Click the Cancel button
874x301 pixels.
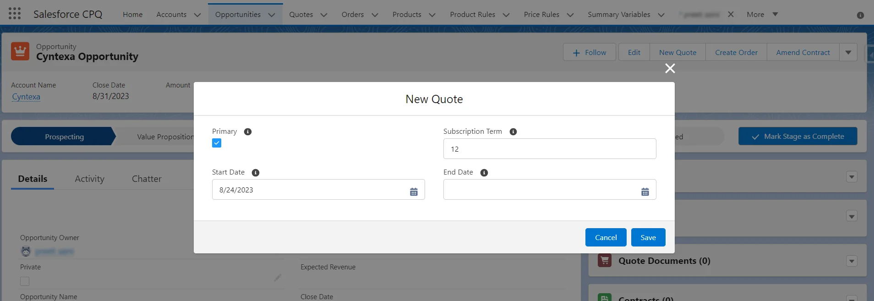point(606,237)
